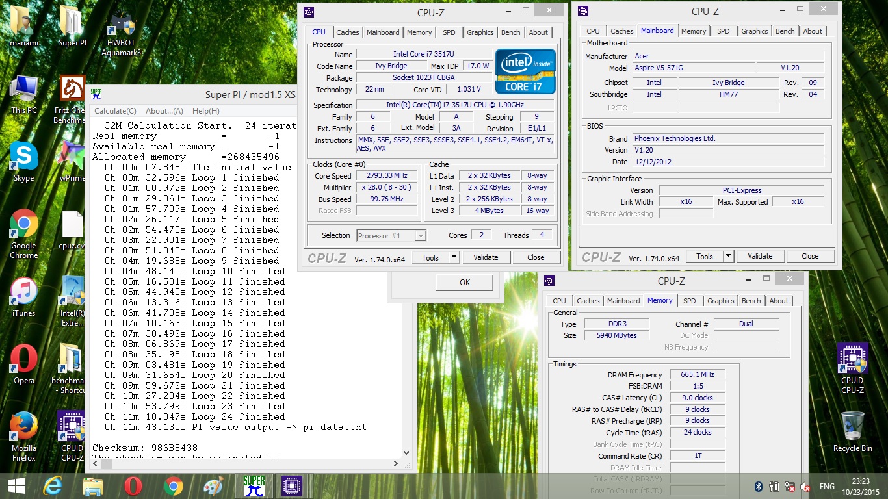Click the Intel Core i7 logo
Viewport: 888px width, 499px height.
point(525,71)
